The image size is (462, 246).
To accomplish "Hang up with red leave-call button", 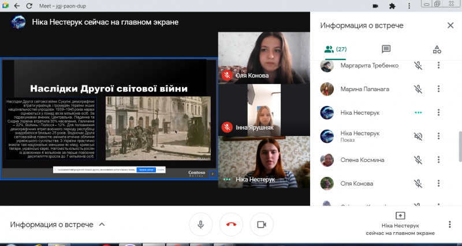I will (232, 225).
